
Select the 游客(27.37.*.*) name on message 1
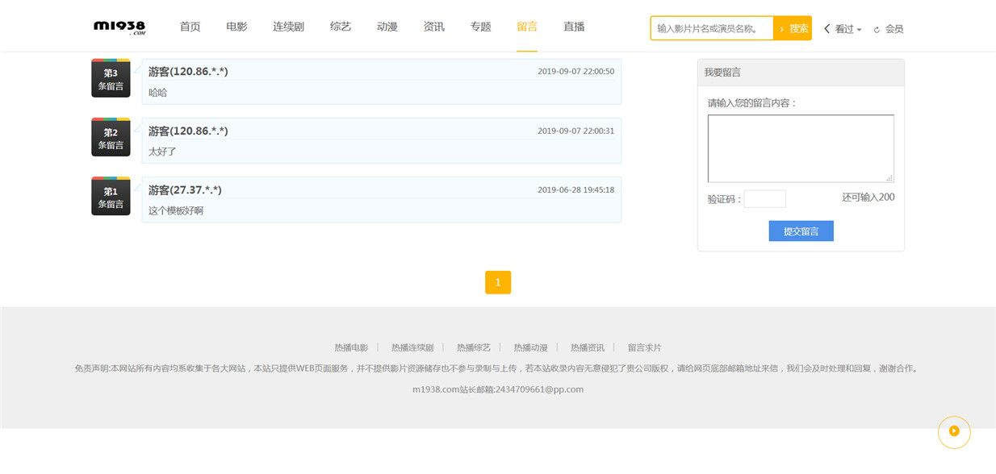click(x=185, y=189)
